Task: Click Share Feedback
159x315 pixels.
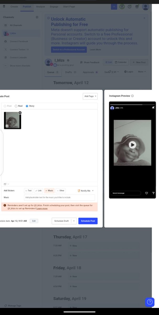Action: coord(90,62)
